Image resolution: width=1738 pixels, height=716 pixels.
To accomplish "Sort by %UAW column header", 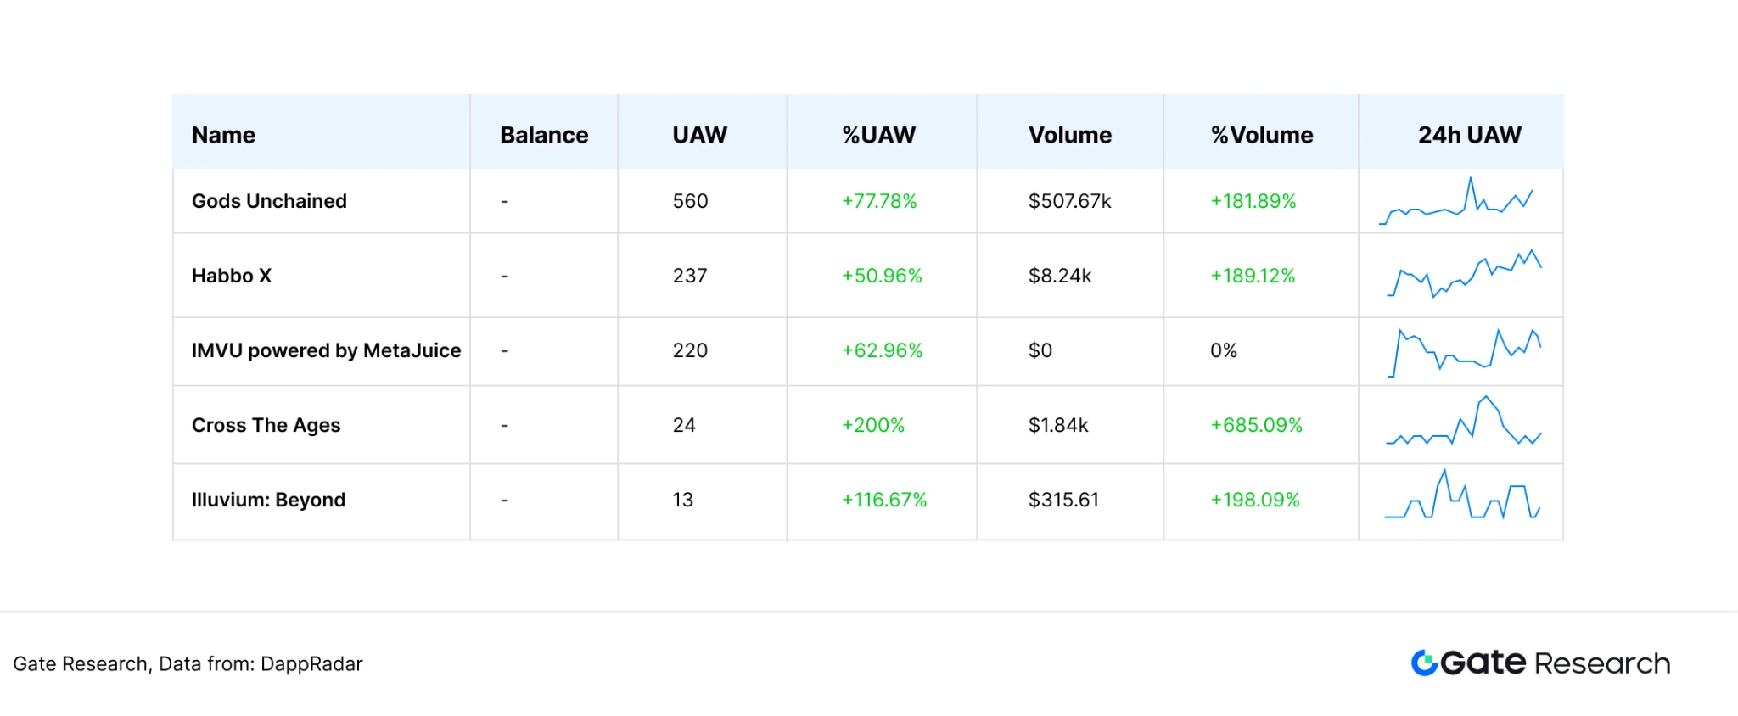I will pyautogui.click(x=878, y=135).
